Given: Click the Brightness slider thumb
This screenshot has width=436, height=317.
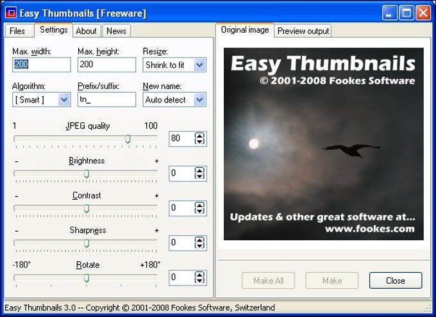Looking at the screenshot, I should [87, 174].
